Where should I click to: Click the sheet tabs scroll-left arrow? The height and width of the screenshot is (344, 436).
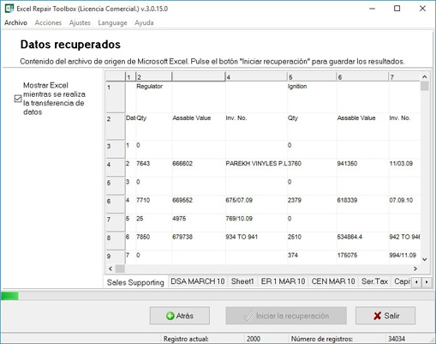click(416, 282)
